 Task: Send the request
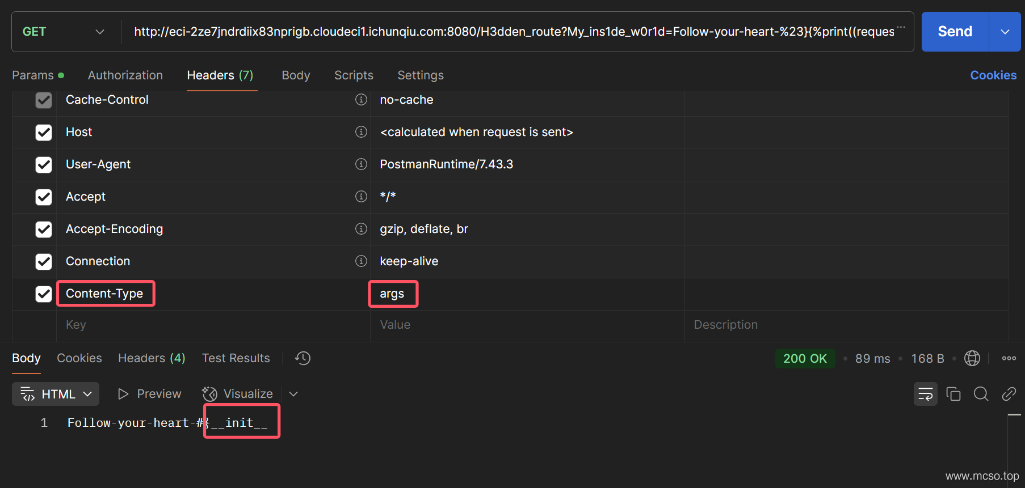[x=955, y=32]
